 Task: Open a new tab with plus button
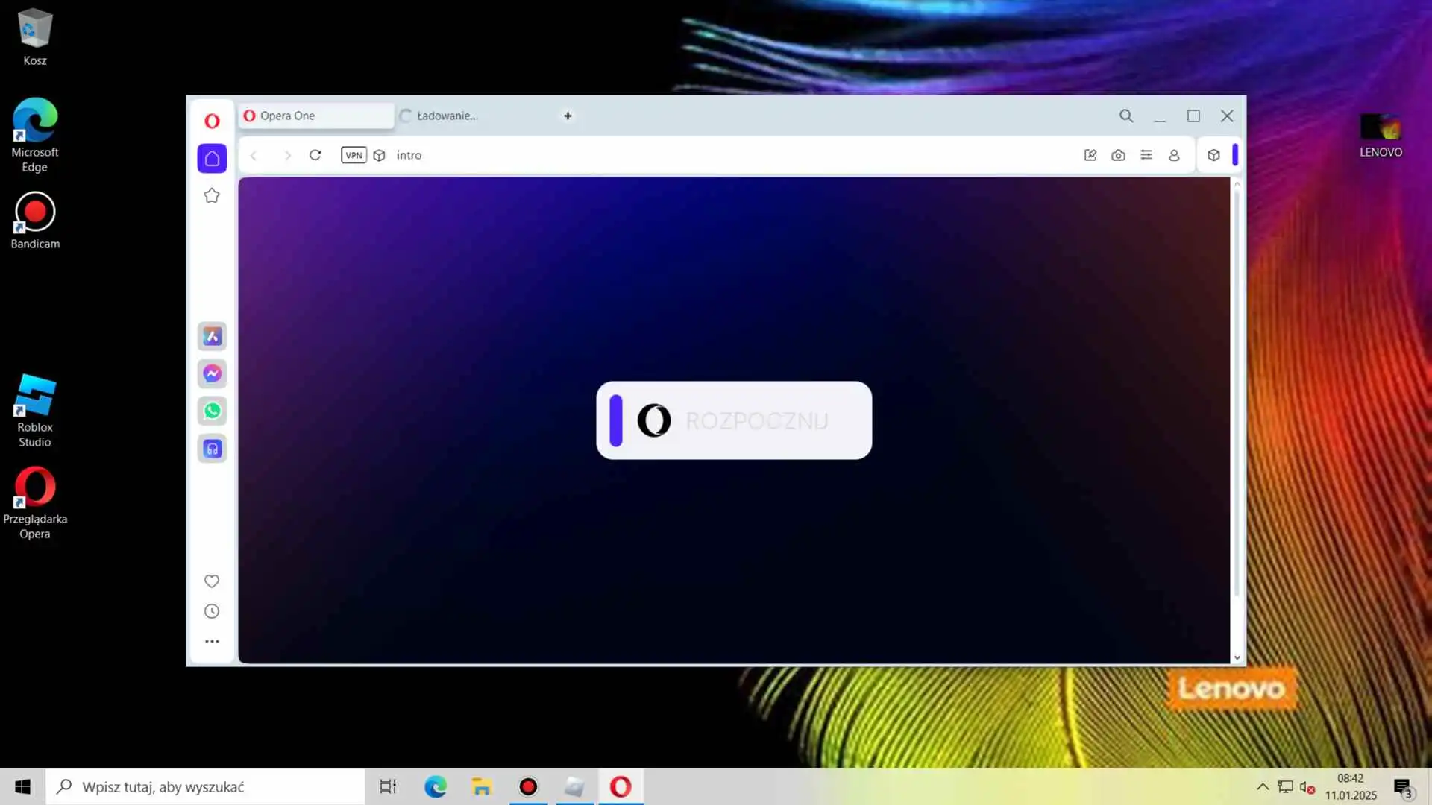click(568, 116)
